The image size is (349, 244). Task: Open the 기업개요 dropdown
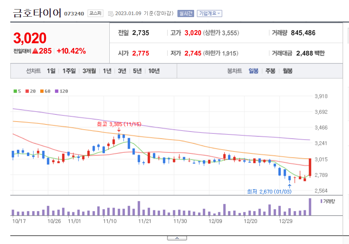tap(210, 13)
